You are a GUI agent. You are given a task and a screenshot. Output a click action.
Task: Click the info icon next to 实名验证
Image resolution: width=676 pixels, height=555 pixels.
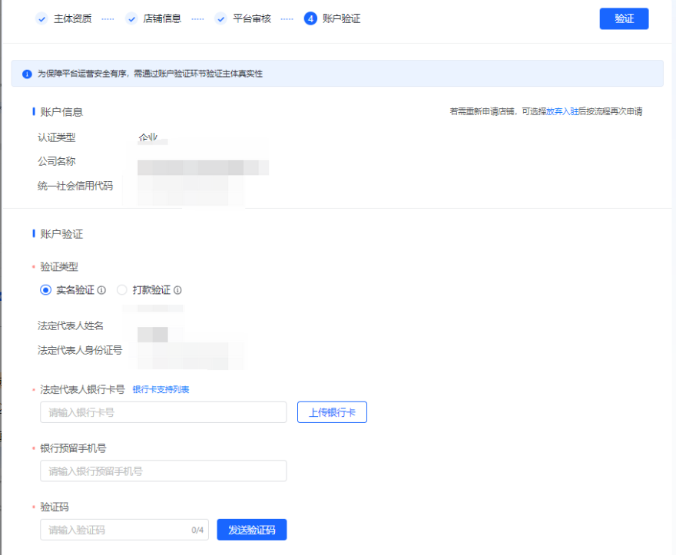[102, 290]
